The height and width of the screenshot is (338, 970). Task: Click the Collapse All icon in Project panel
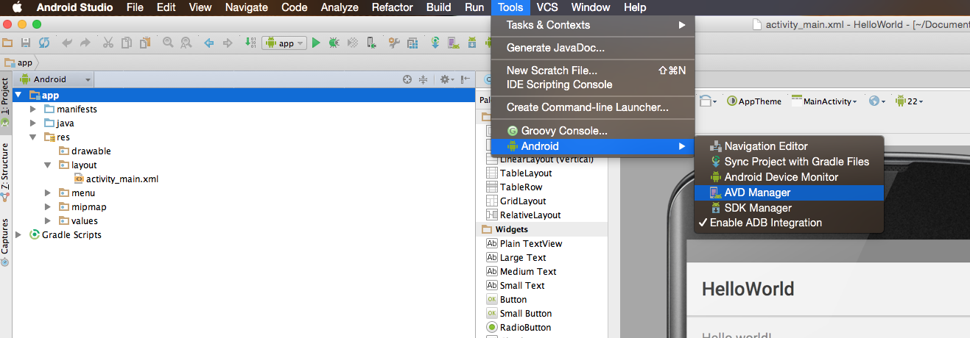[x=424, y=79]
